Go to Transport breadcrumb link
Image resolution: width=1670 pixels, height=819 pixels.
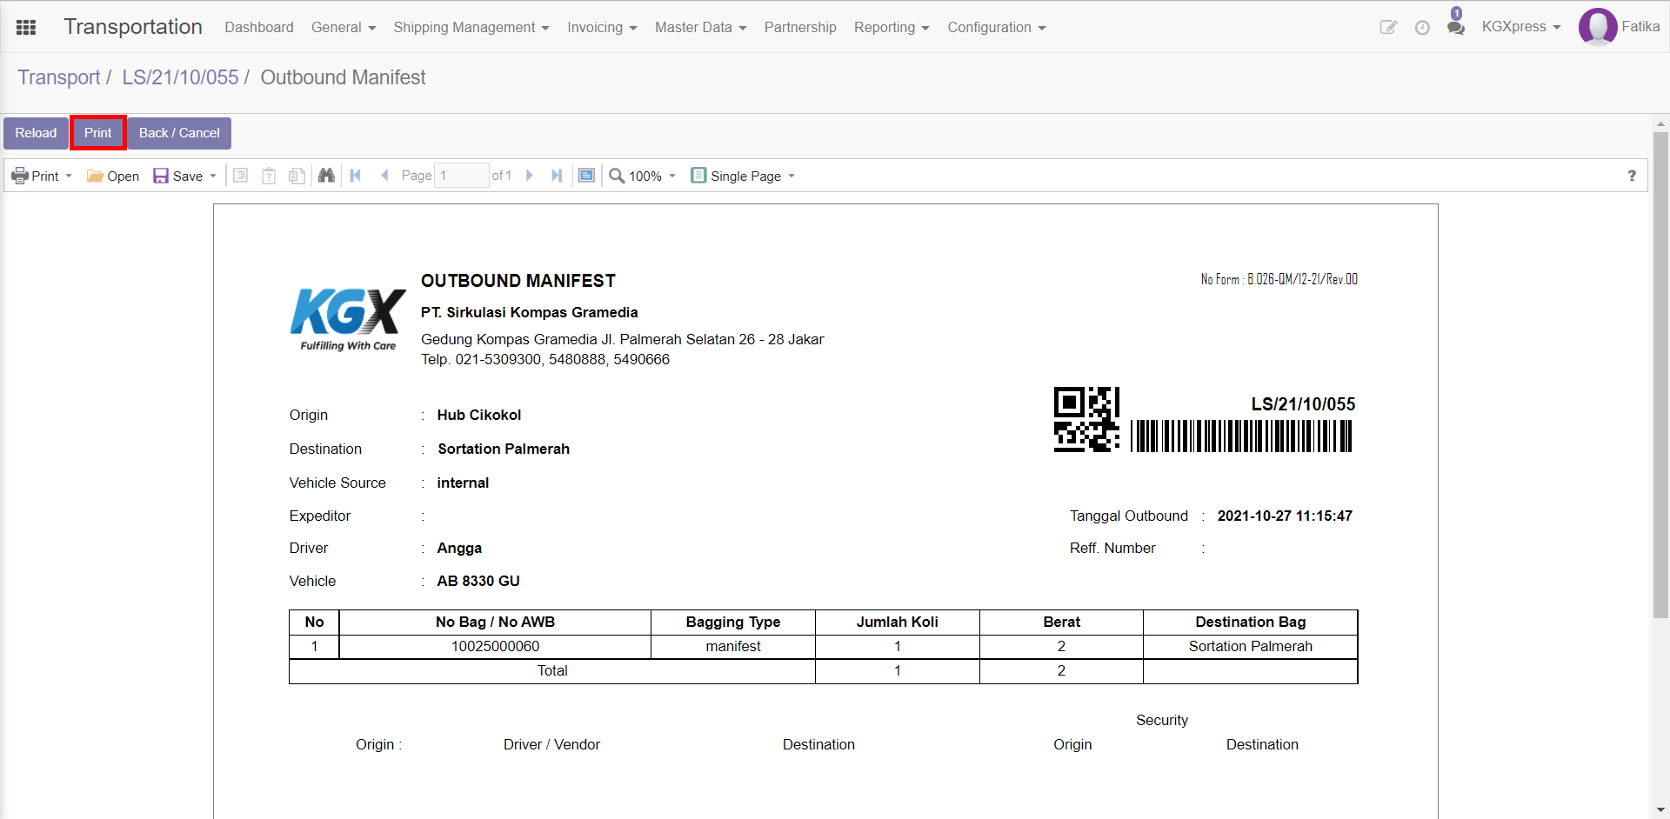point(59,77)
